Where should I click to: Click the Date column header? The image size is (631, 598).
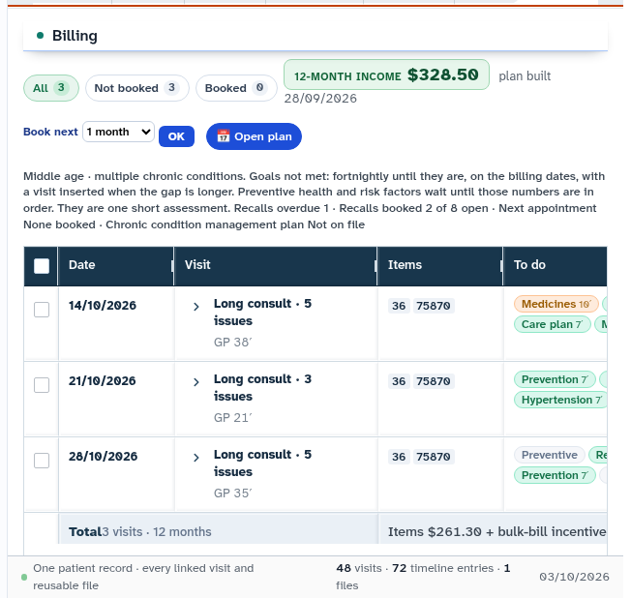pos(115,265)
